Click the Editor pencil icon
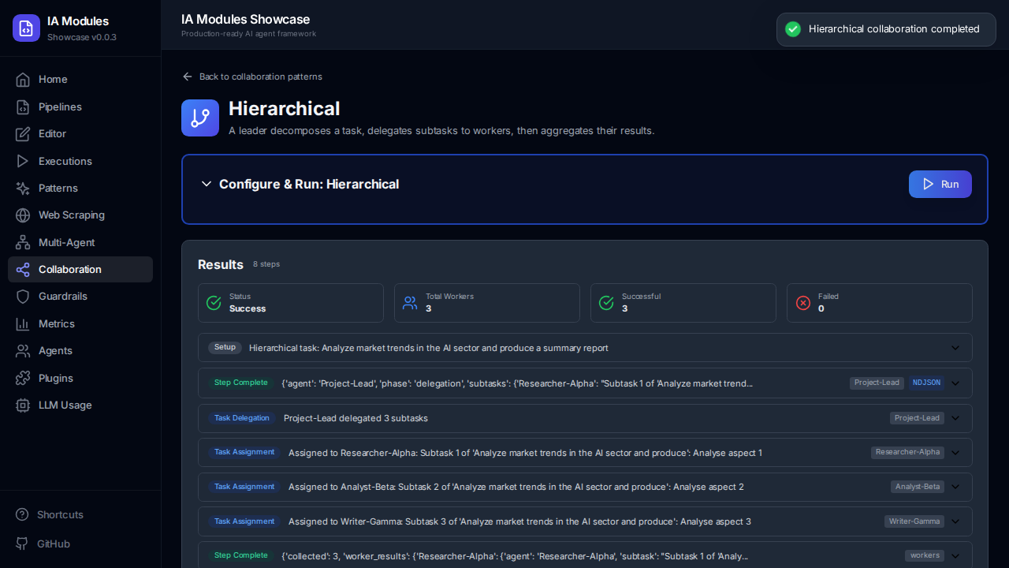 [x=24, y=134]
